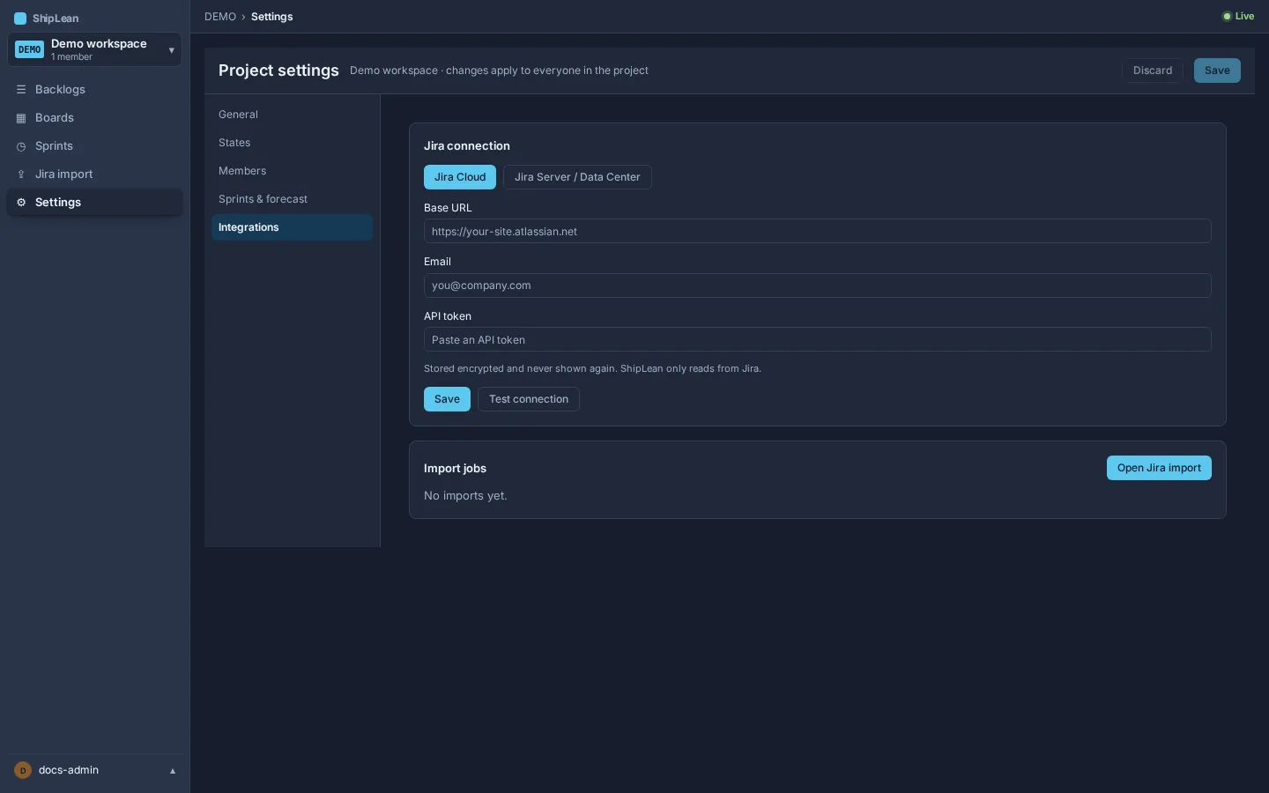Image resolution: width=1269 pixels, height=793 pixels.
Task: Click the DEMO breadcrumb link
Action: tap(220, 17)
